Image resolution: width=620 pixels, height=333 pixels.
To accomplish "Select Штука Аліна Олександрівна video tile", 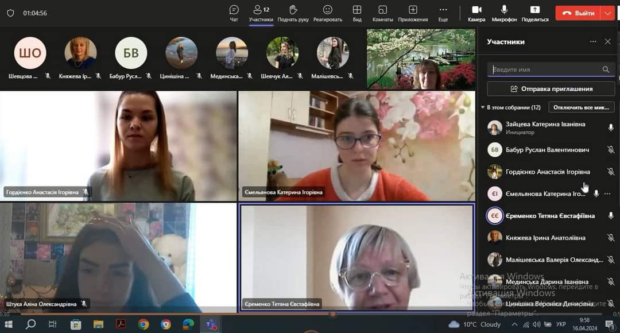I will pos(118,257).
